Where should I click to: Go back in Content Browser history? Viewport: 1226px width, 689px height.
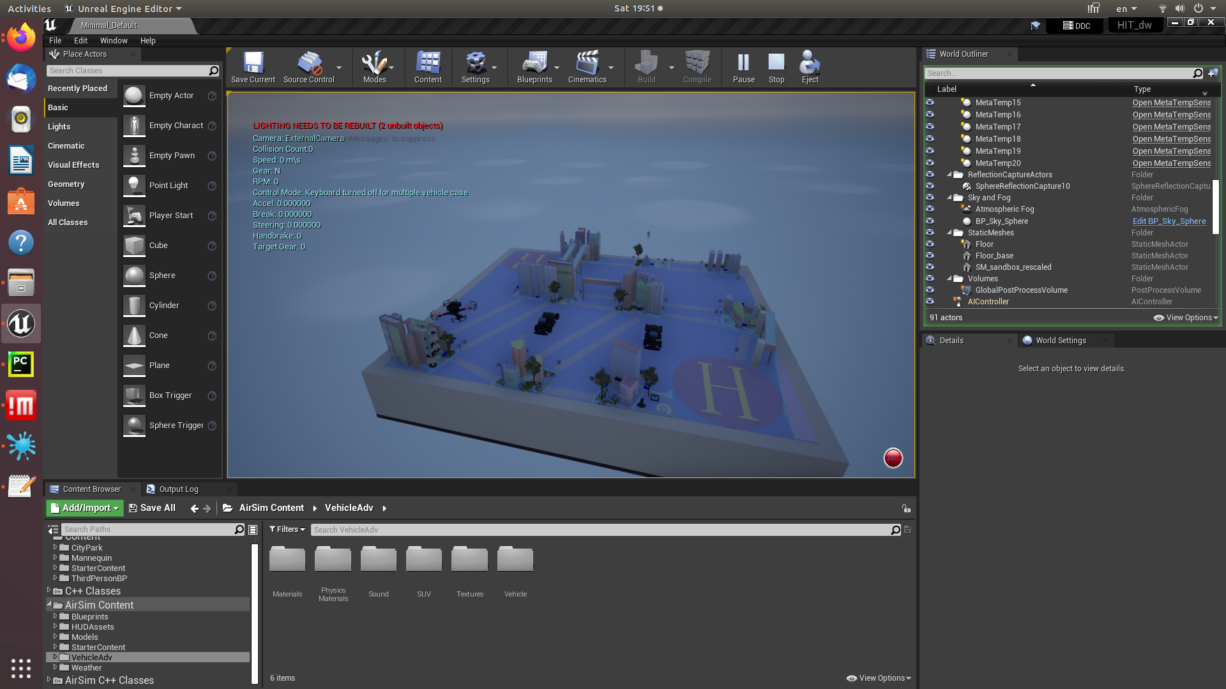click(195, 508)
